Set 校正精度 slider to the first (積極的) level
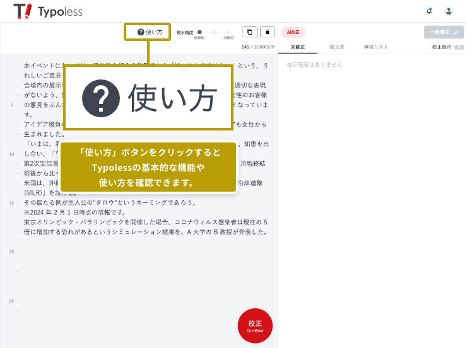This screenshot has width=467, height=348. tap(199, 32)
